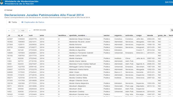The height and width of the screenshot is (97, 173).
Task: Go to previous records page arrow
Action: (9, 30)
